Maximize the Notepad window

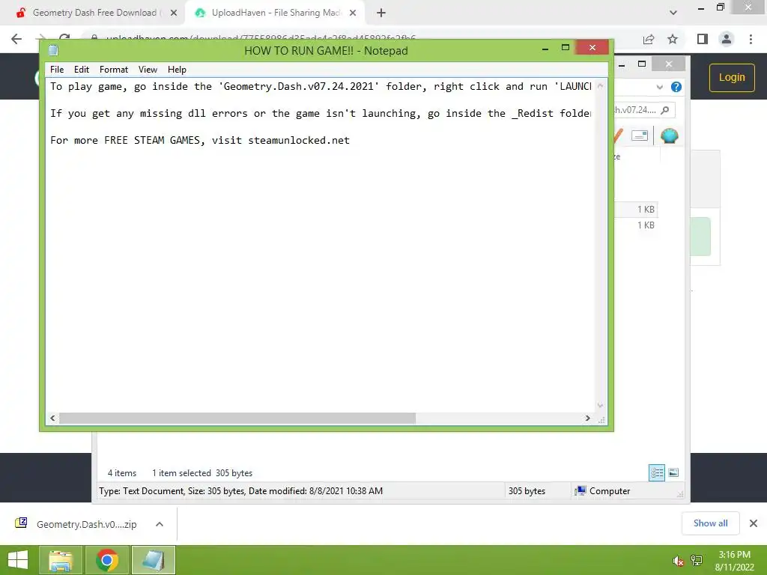pyautogui.click(x=566, y=47)
